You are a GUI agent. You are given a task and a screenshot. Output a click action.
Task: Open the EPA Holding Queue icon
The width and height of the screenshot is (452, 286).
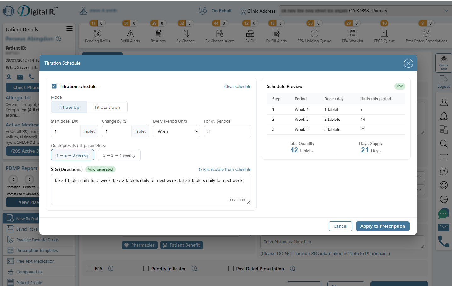[314, 33]
